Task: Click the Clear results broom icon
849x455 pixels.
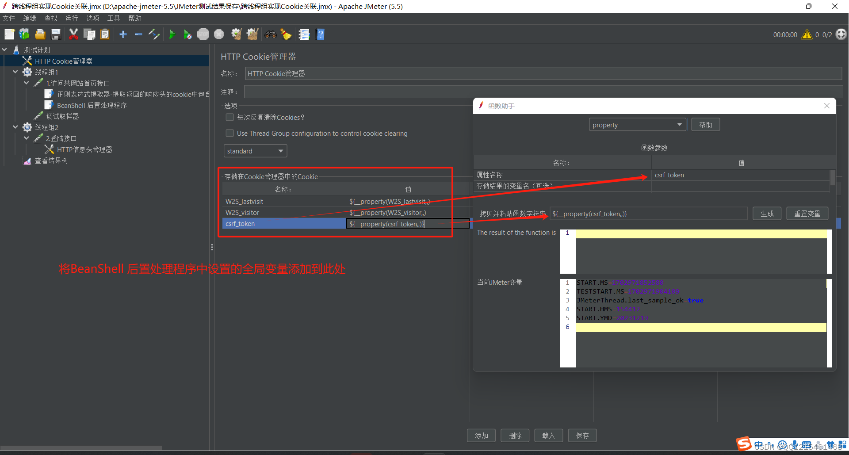Action: [237, 34]
